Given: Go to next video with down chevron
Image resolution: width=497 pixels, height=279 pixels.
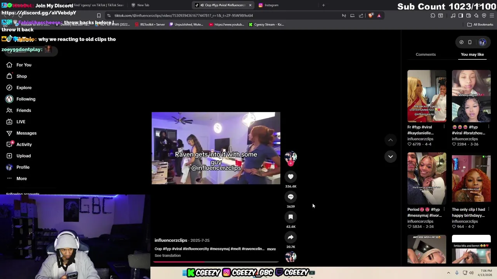Looking at the screenshot, I should coord(391,156).
